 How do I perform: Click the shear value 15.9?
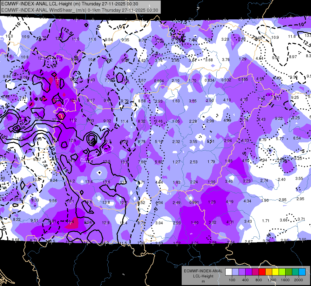[21, 138]
